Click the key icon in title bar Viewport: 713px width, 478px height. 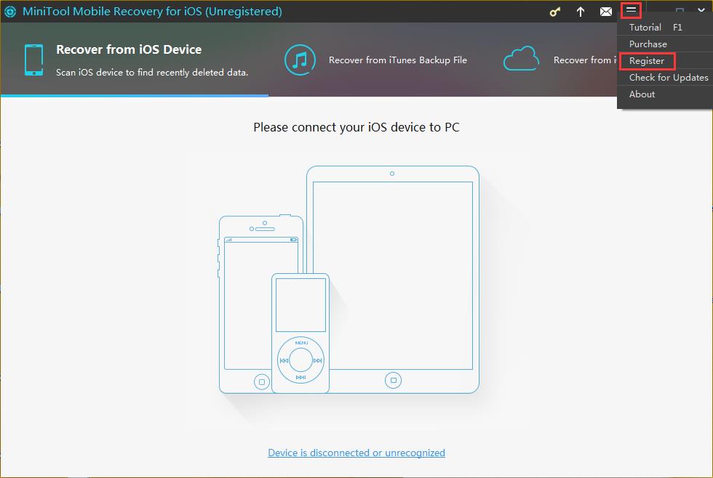(x=555, y=12)
